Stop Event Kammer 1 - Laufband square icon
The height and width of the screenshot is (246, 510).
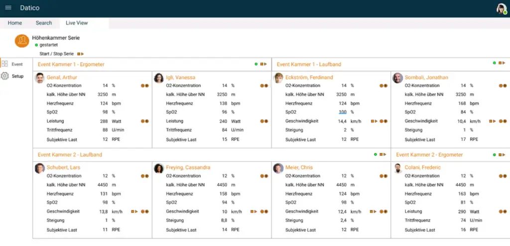(500, 63)
